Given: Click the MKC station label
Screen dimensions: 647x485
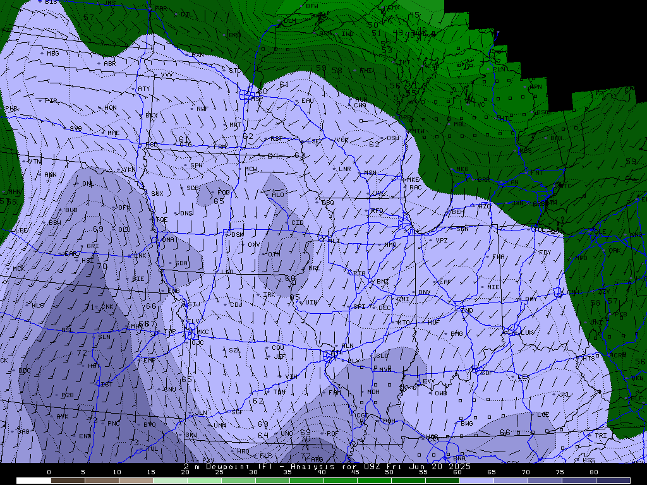Looking at the screenshot, I should (202, 332).
